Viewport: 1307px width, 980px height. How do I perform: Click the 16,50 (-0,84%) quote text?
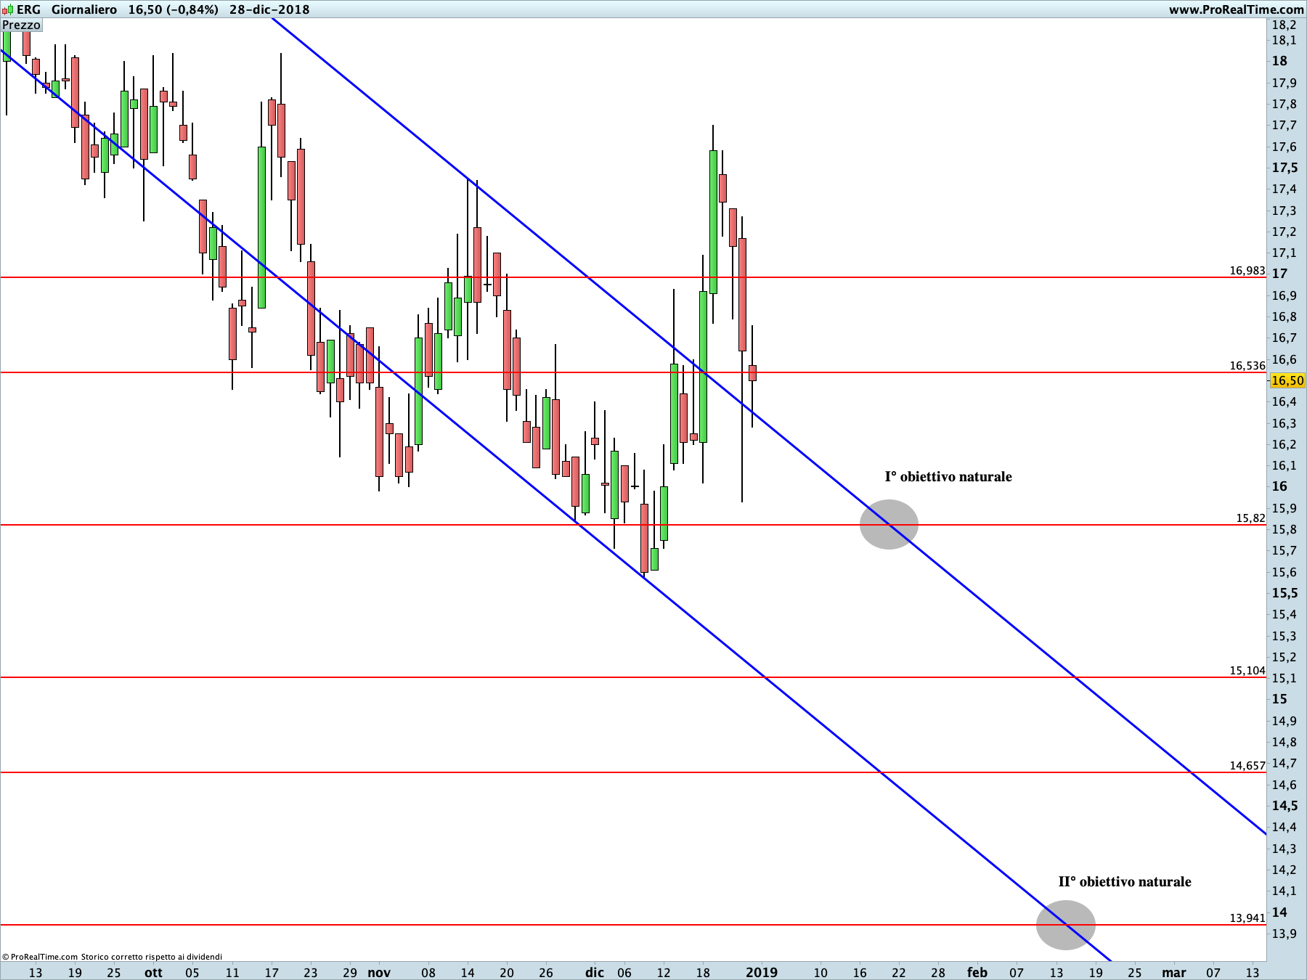click(173, 9)
